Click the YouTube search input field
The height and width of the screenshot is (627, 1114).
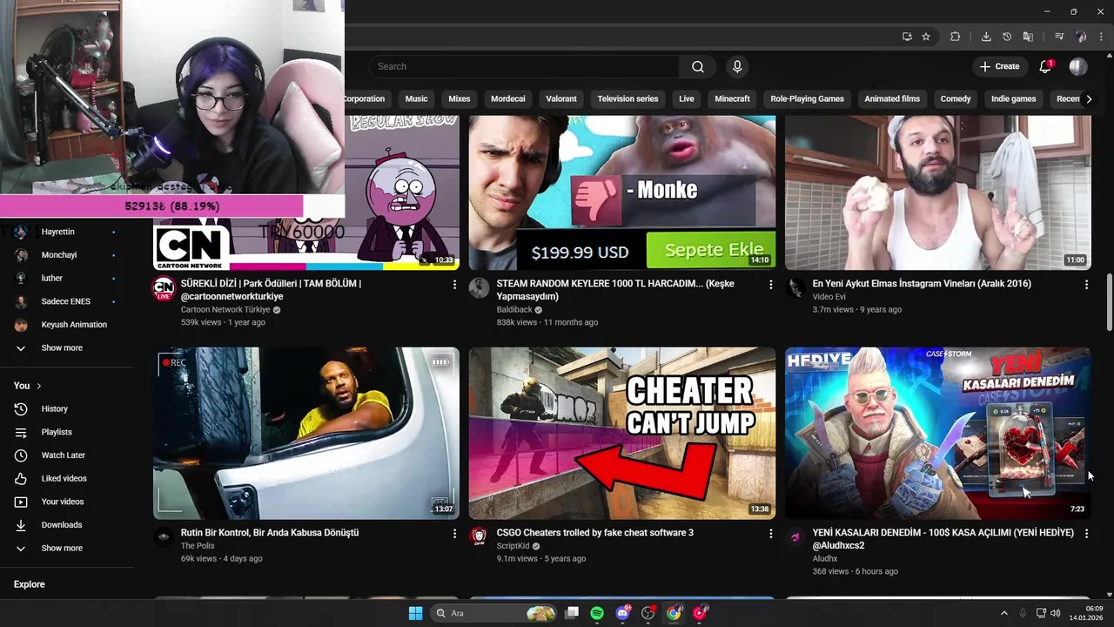click(524, 66)
